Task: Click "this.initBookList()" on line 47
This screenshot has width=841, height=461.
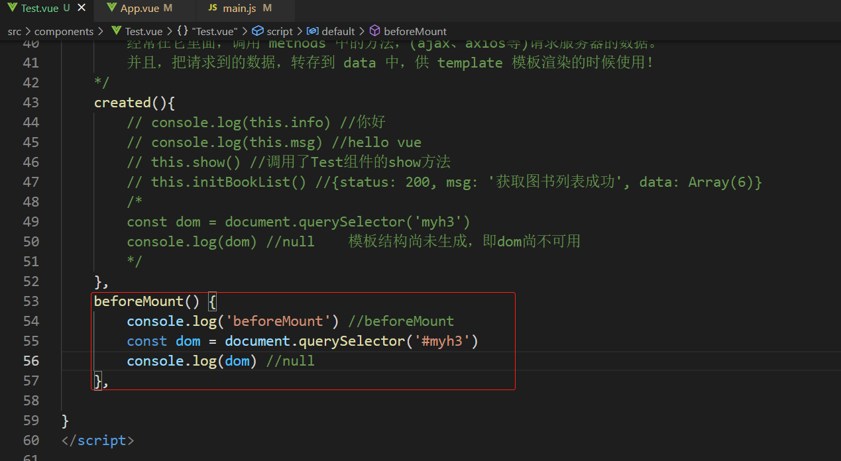Action: (x=229, y=182)
